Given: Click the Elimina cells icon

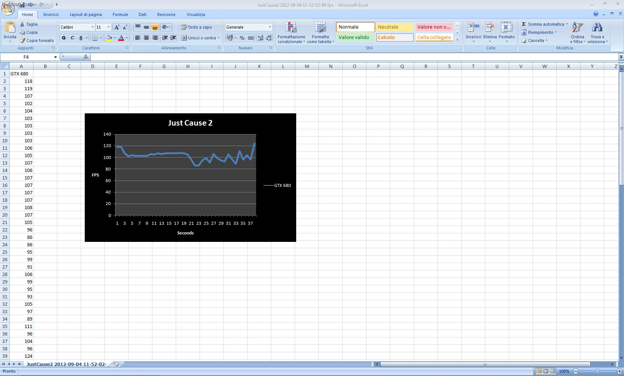Looking at the screenshot, I should click(x=490, y=27).
